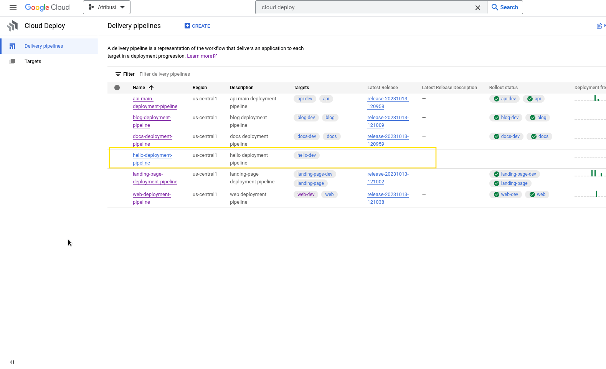Image resolution: width=606 pixels, height=369 pixels.
Task: Open release-20231013-120958 link
Action: [388, 103]
